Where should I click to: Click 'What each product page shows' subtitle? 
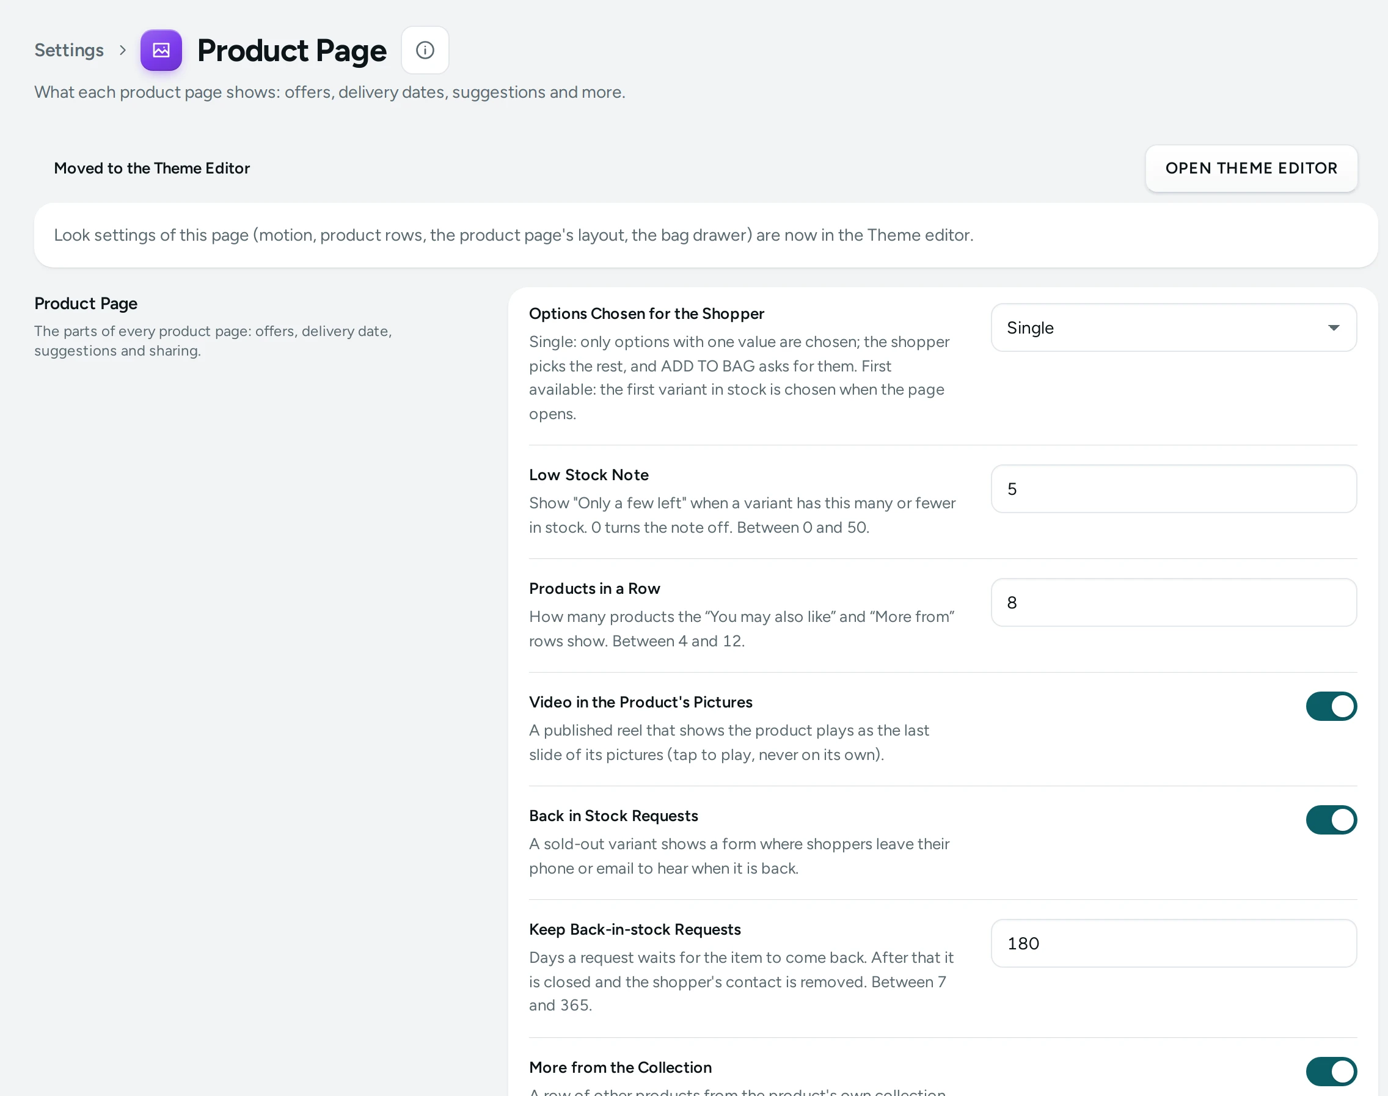click(x=329, y=92)
